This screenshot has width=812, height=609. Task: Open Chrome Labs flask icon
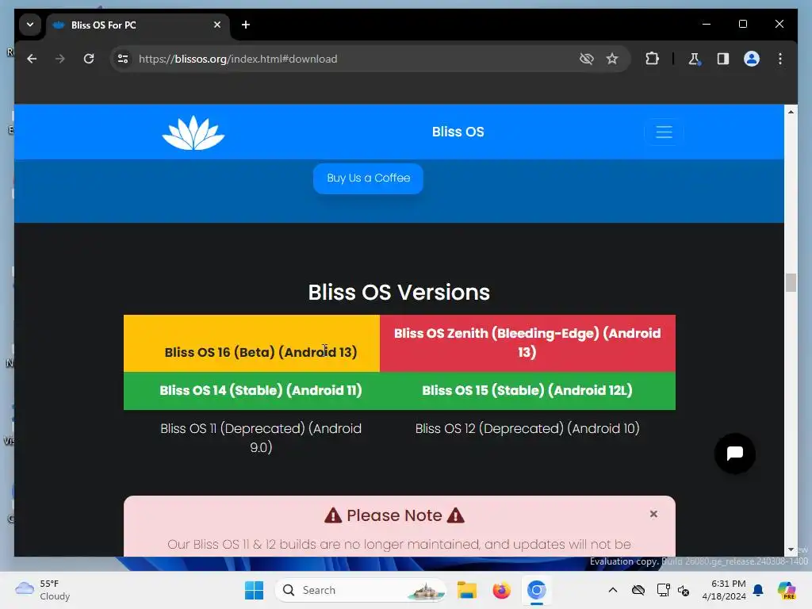[694, 59]
